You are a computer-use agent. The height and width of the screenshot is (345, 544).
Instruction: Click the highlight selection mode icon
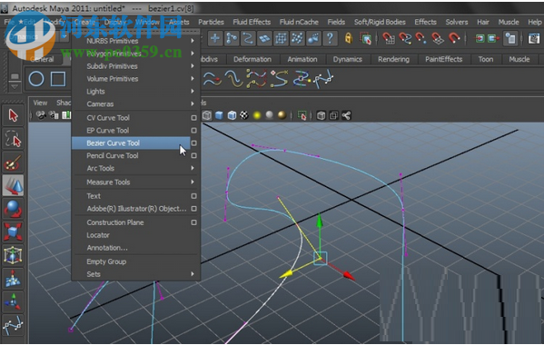[x=366, y=38]
